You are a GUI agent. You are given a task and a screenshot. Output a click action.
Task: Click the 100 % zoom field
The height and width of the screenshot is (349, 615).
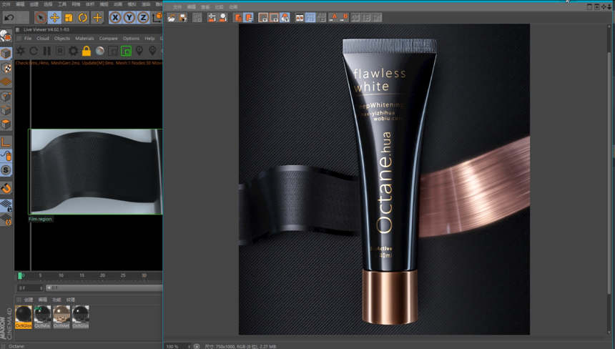click(177, 346)
